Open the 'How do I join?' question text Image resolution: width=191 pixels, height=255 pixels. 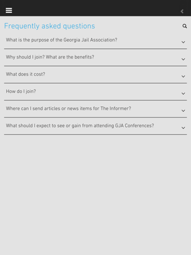(x=21, y=91)
